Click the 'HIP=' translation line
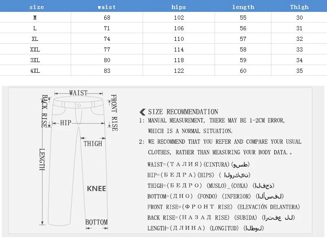This screenshot has width=327, height=242. pyautogui.click(x=199, y=175)
